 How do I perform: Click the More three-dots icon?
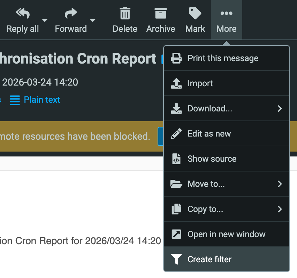click(x=226, y=14)
